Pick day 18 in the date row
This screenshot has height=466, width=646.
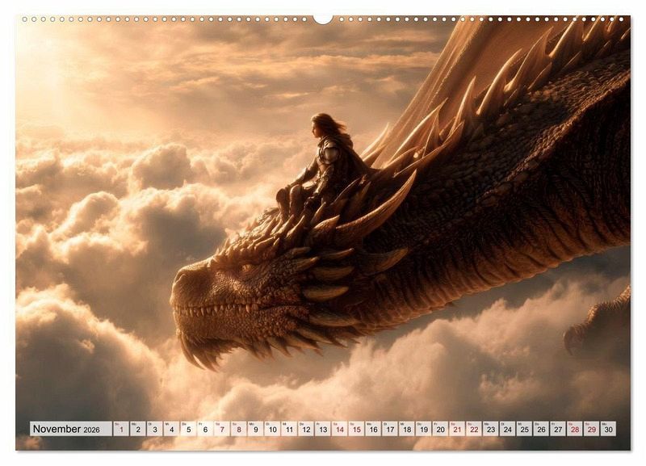[x=407, y=429]
